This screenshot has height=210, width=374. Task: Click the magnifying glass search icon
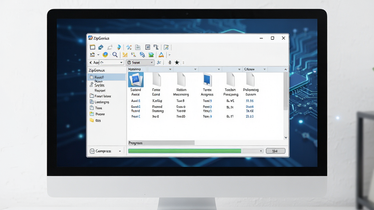tap(115, 55)
